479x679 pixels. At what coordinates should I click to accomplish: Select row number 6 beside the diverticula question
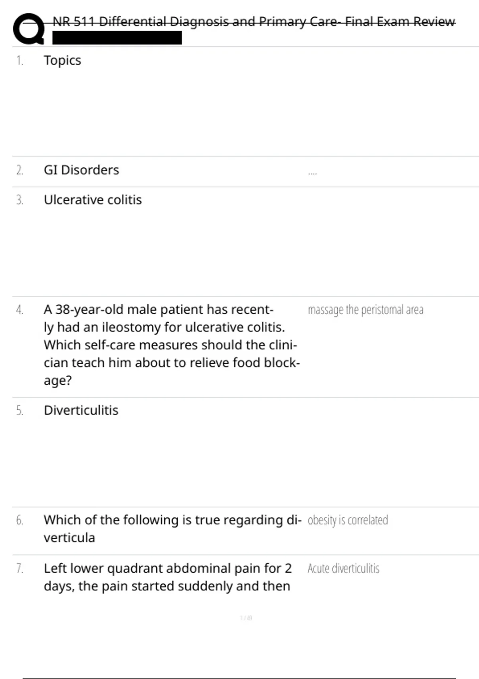[x=20, y=520]
